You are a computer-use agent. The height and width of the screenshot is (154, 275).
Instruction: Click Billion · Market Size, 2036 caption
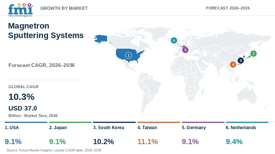33,116
